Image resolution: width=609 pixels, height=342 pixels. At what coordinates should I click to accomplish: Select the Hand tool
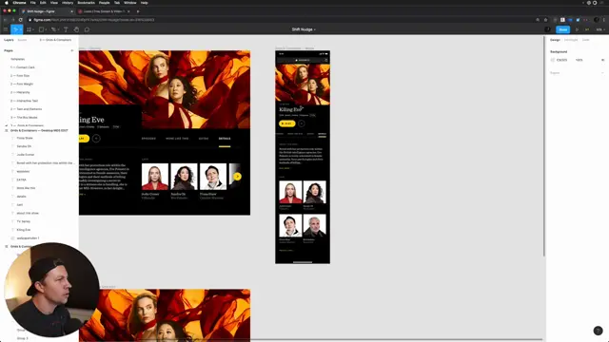76,29
